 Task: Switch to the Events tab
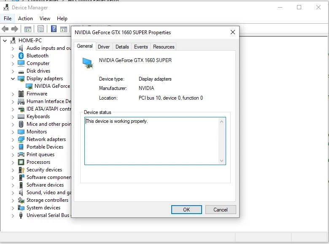coord(141,46)
